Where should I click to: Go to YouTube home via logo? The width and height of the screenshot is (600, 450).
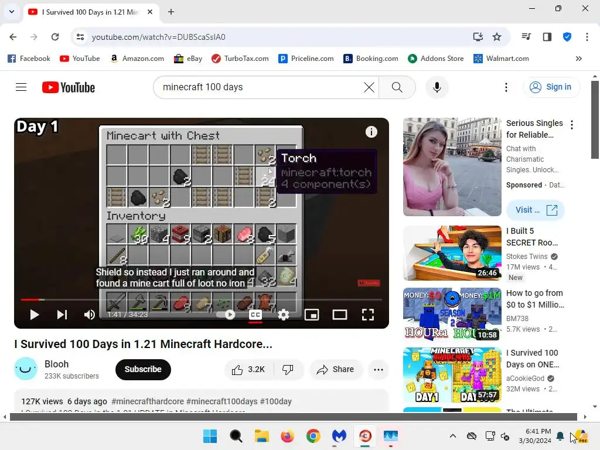click(x=69, y=87)
